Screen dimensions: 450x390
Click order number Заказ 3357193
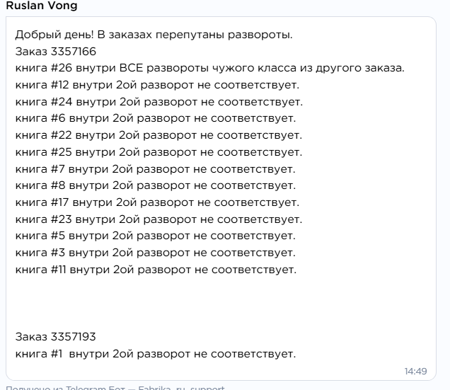(55, 337)
